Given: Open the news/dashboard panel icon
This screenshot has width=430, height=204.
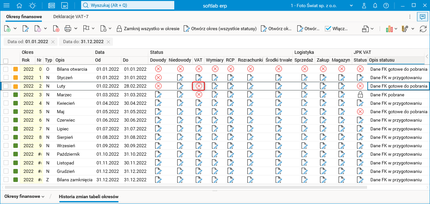Looking at the screenshot, I should pyautogui.click(x=52, y=6).
